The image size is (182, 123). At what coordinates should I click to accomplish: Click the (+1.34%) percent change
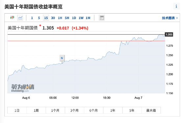80,28
